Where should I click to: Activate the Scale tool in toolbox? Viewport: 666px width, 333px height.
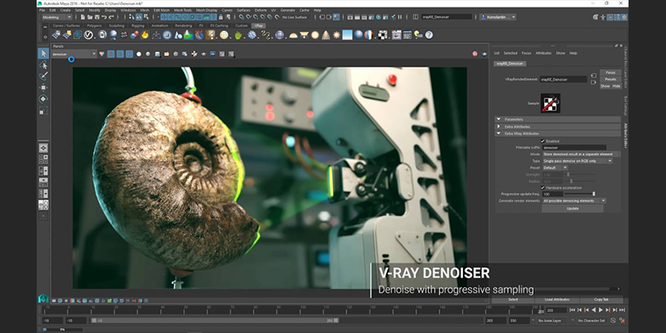pos(43,111)
